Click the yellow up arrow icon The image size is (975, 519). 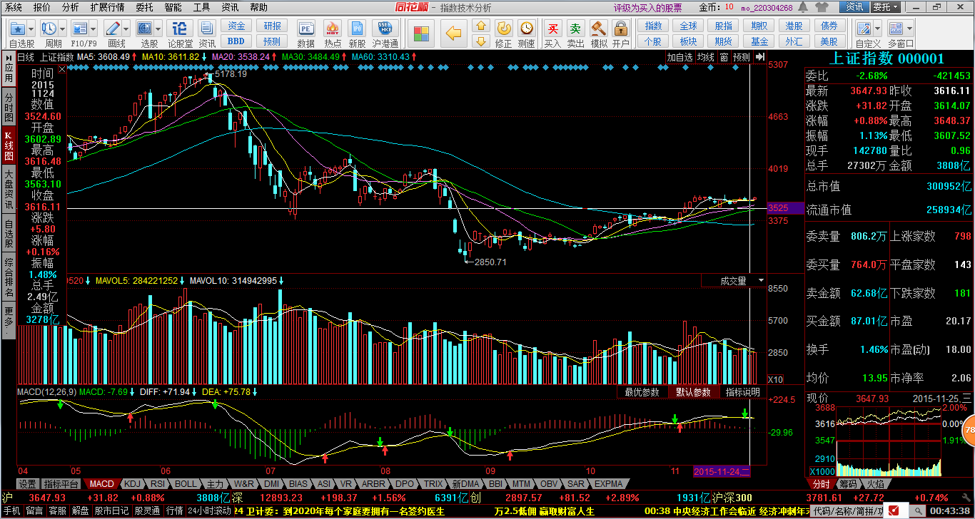[481, 26]
